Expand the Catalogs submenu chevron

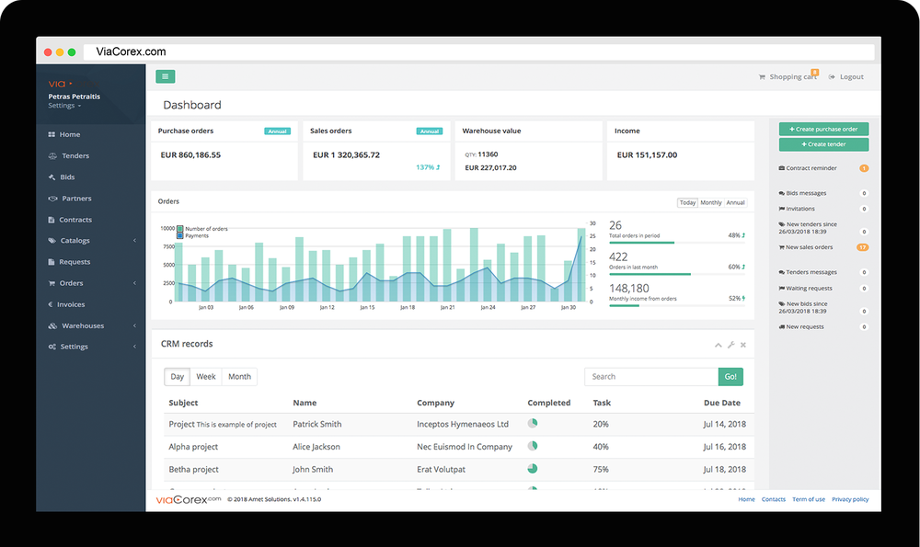click(x=134, y=240)
